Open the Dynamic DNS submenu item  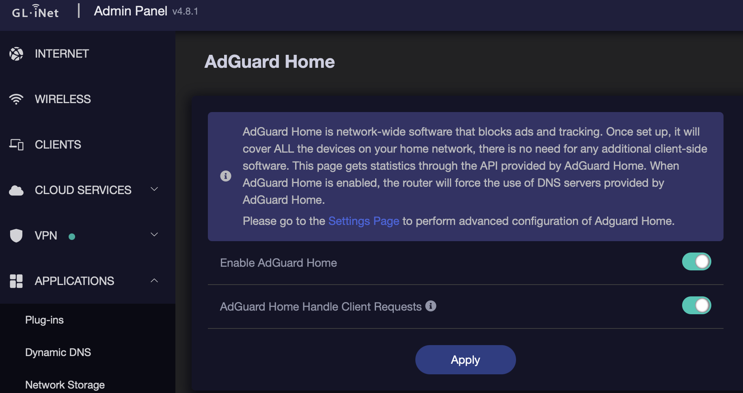[x=58, y=352]
